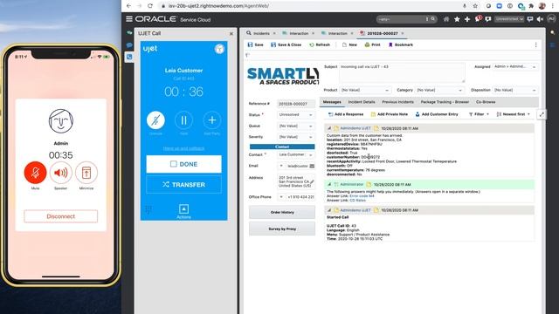
Task: Click into the Subject text field
Action: point(402,73)
